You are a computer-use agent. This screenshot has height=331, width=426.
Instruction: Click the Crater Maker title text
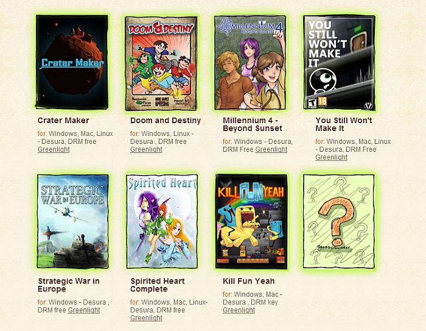pyautogui.click(x=63, y=120)
